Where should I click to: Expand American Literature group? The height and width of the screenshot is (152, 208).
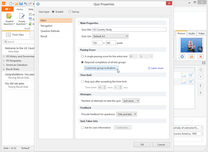4,65
